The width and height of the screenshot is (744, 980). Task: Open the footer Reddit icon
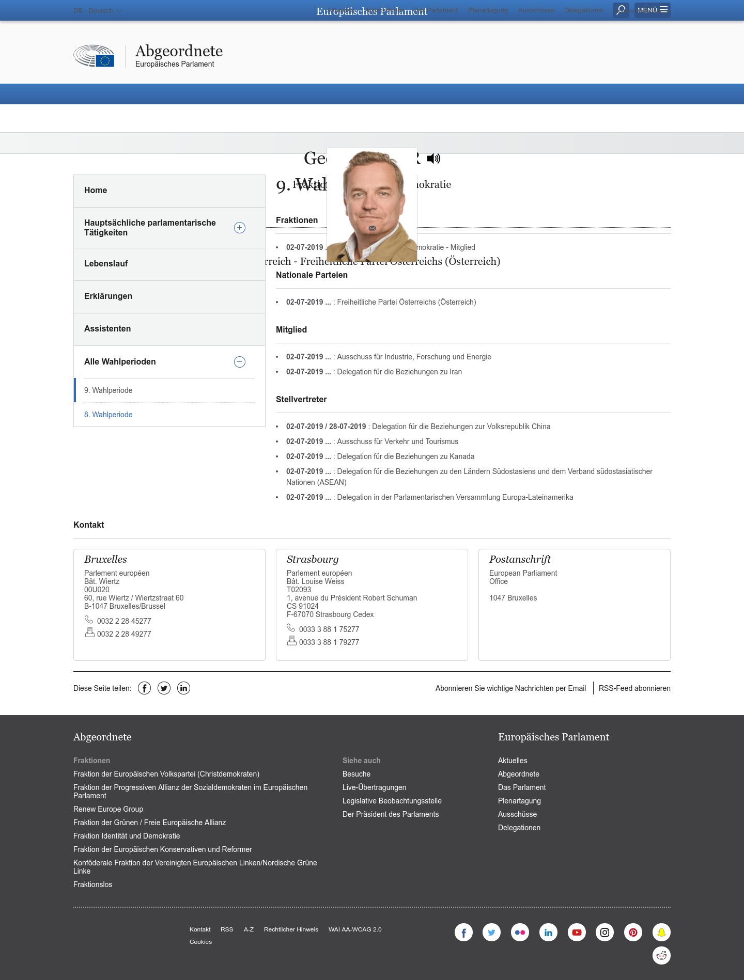click(661, 955)
